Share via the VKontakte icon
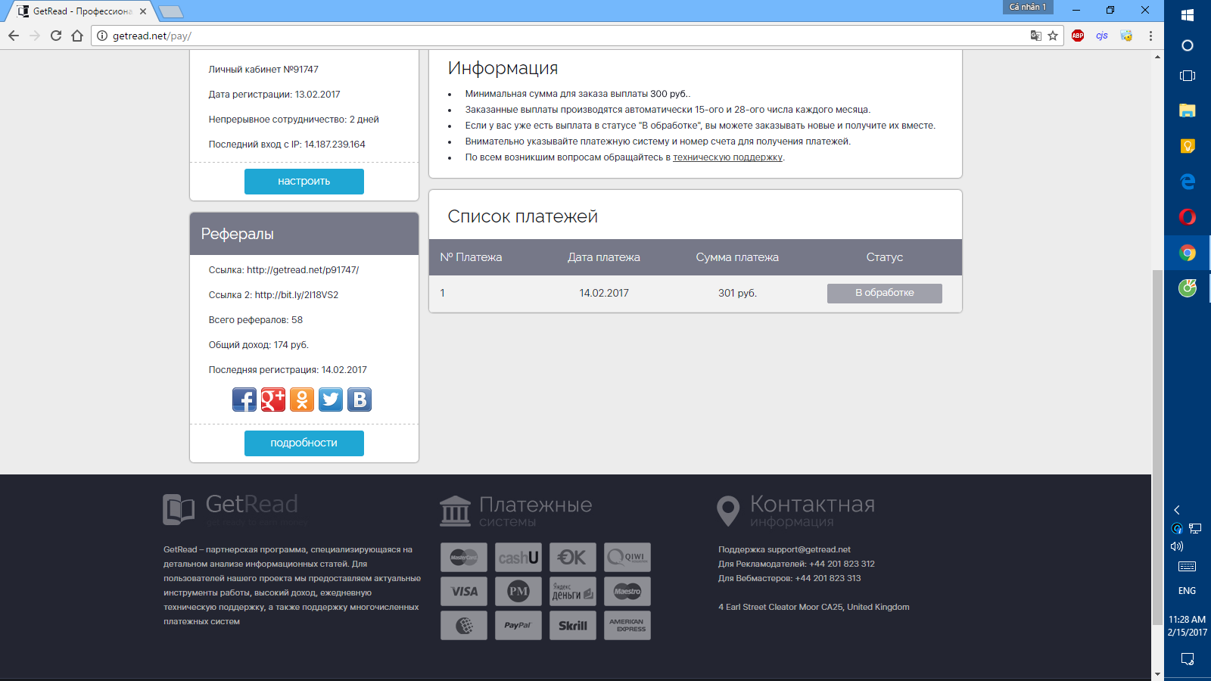 coord(360,400)
